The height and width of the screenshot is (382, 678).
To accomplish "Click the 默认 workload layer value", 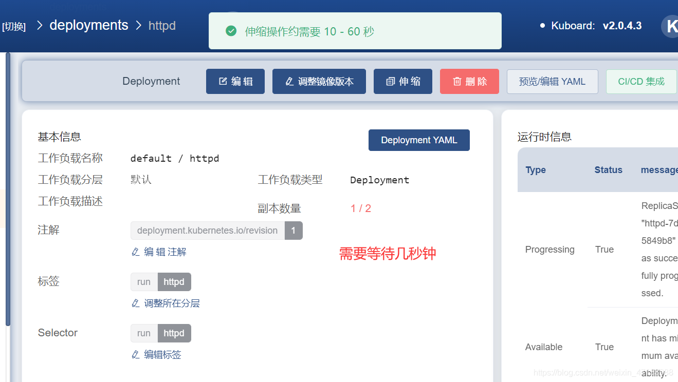I will [141, 180].
